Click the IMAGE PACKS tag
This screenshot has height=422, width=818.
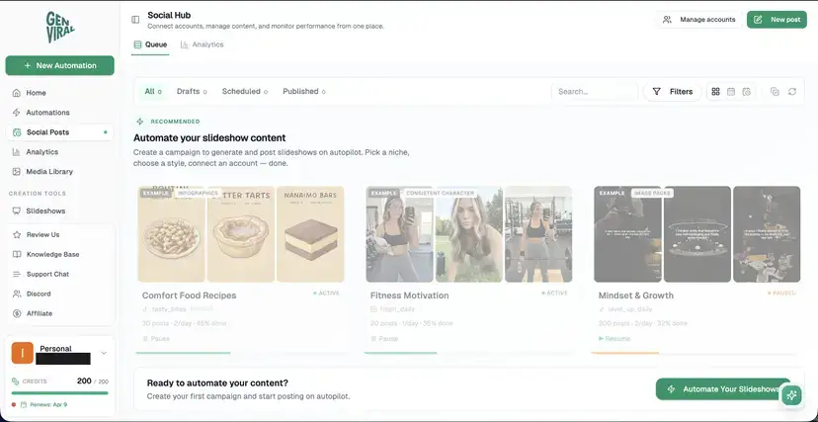coord(652,193)
